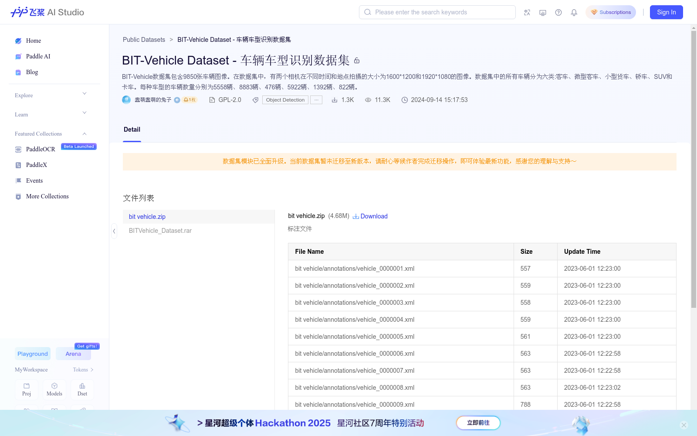Expand the Learn section

pos(85,113)
